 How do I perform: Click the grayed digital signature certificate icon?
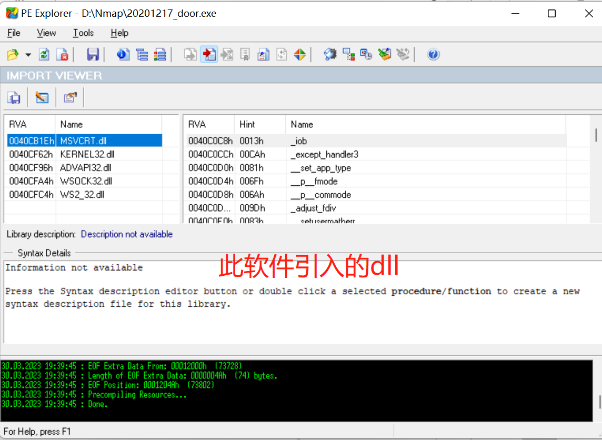[x=245, y=55]
